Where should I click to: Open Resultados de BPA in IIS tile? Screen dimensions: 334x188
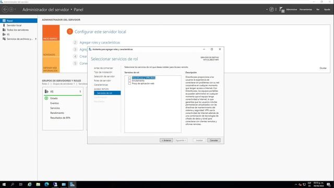coord(61,118)
